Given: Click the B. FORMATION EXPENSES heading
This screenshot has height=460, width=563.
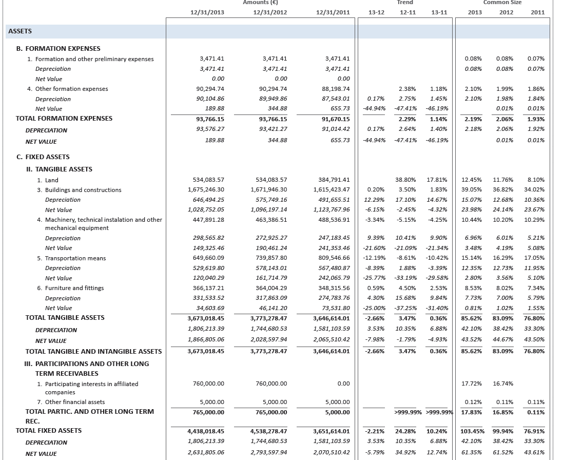Looking at the screenshot, I should (63, 49).
